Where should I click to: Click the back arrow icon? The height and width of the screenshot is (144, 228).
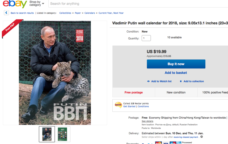pyautogui.click(x=6, y=13)
